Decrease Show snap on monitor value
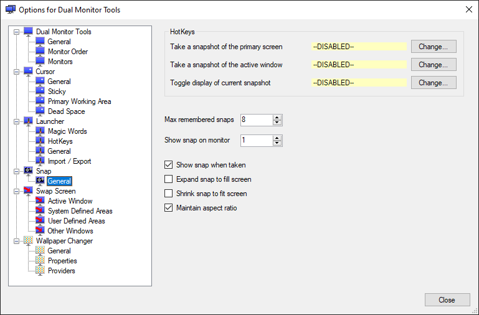Image resolution: width=479 pixels, height=315 pixels. [x=277, y=143]
